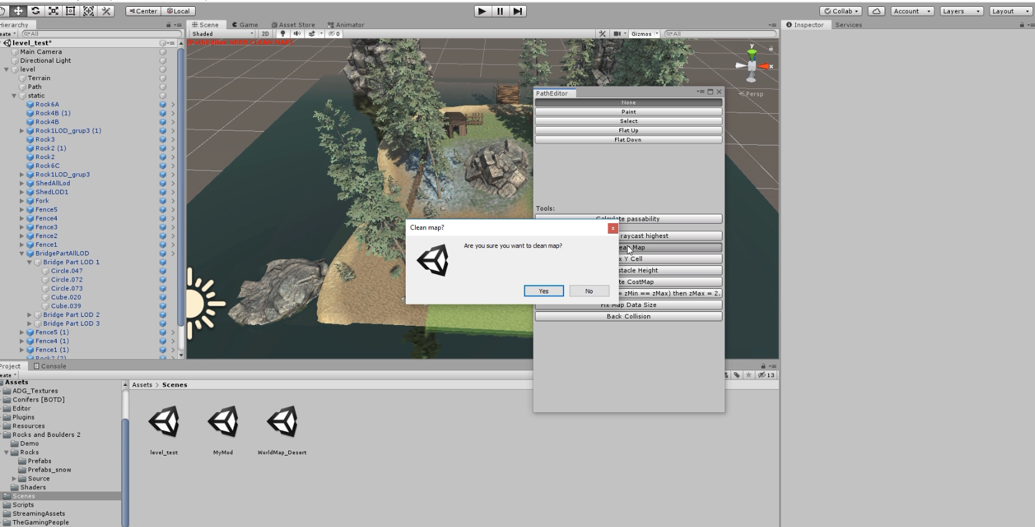Collapse the level object in Hierarchy
This screenshot has height=527, width=1035.
(7, 70)
